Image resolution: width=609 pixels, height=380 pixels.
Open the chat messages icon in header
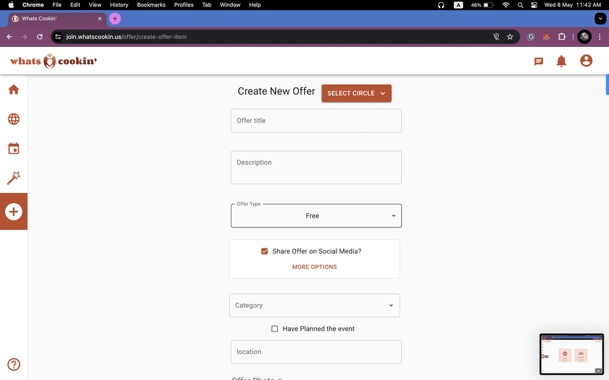[x=538, y=61]
